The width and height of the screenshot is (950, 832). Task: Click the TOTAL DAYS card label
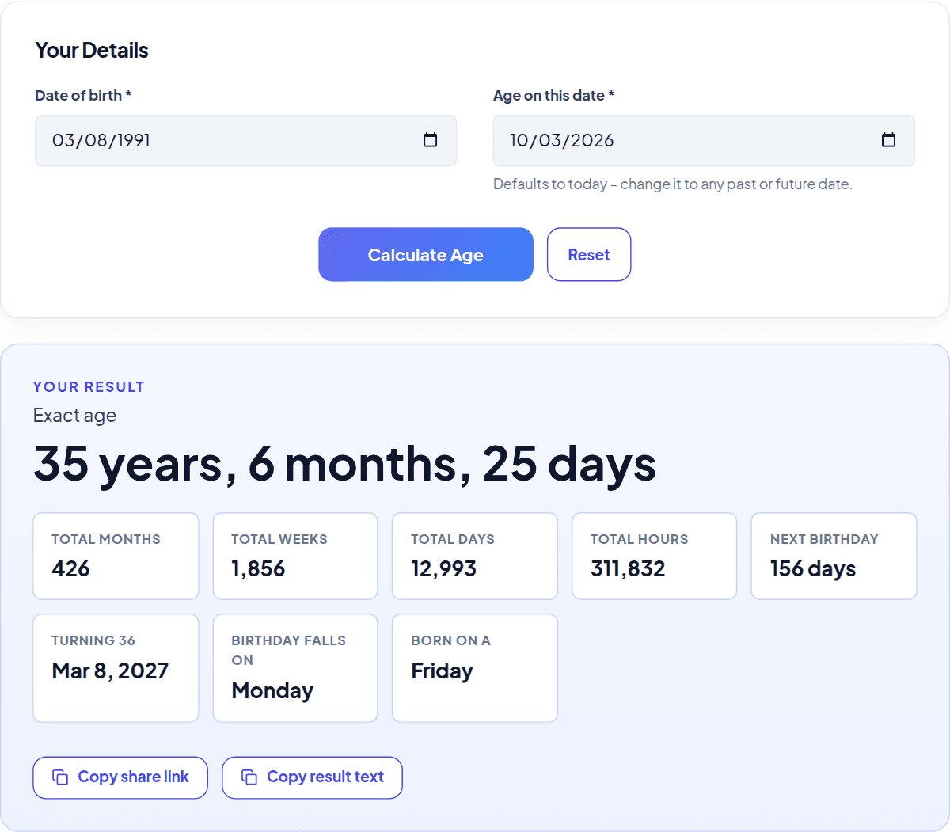(453, 539)
